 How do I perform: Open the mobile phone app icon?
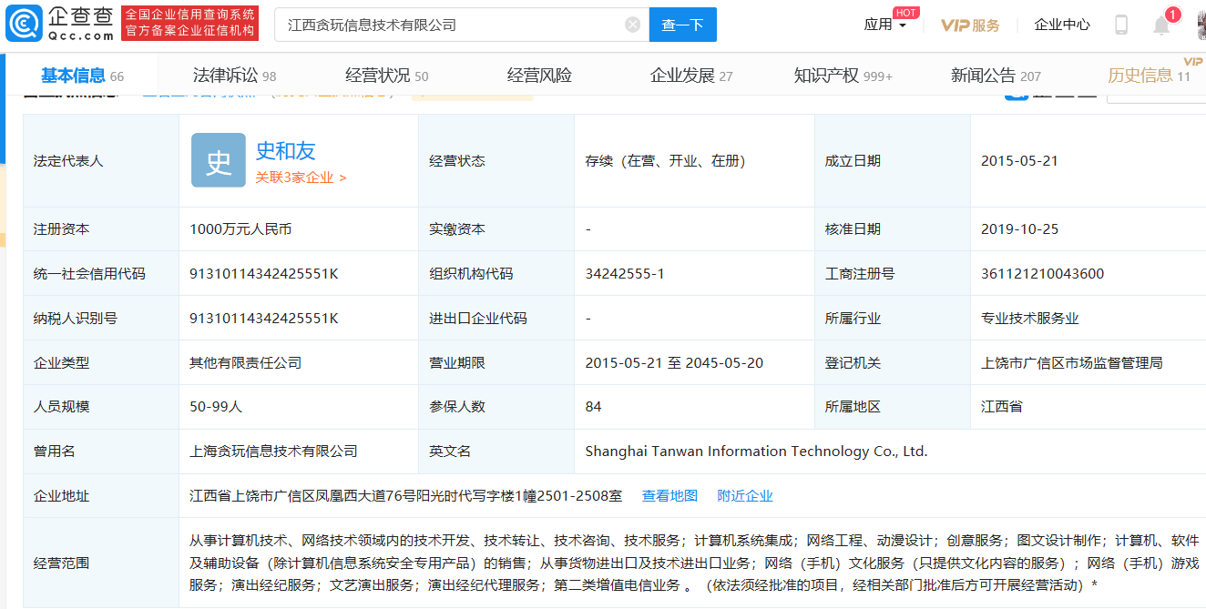pyautogui.click(x=1121, y=25)
